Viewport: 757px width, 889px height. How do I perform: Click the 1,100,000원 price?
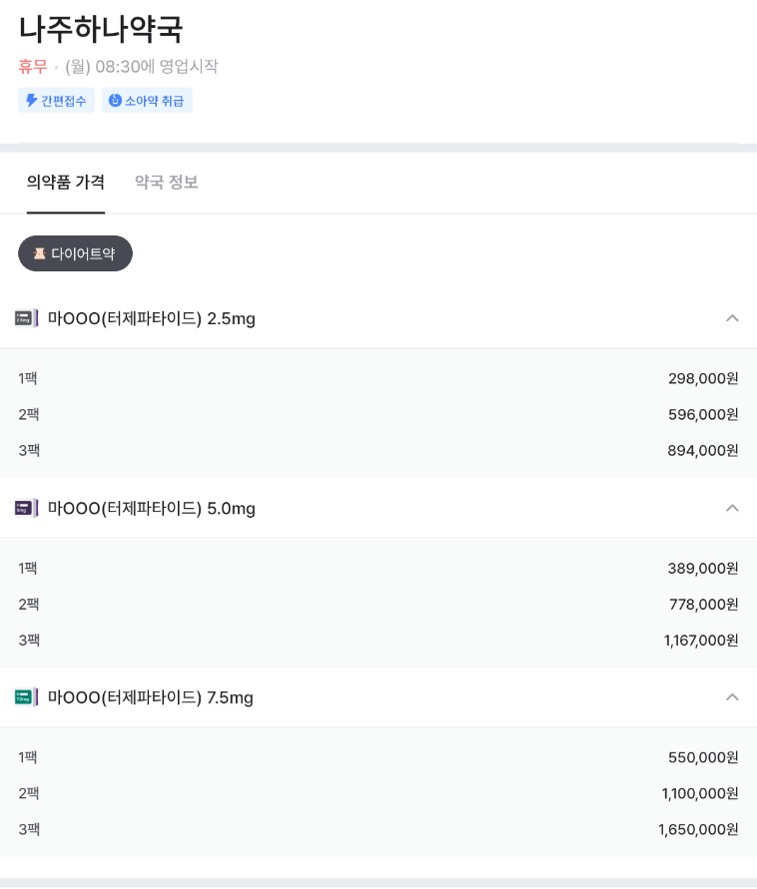pos(700,794)
